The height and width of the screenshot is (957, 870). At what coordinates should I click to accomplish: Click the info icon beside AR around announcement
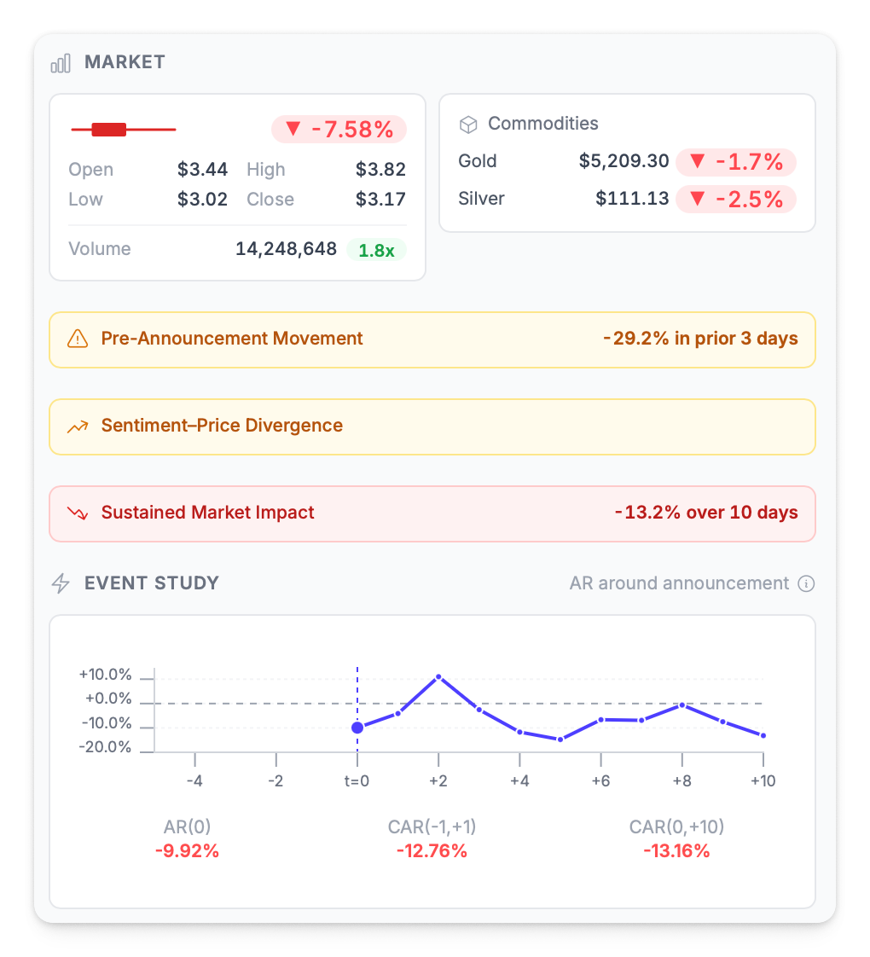click(x=806, y=583)
